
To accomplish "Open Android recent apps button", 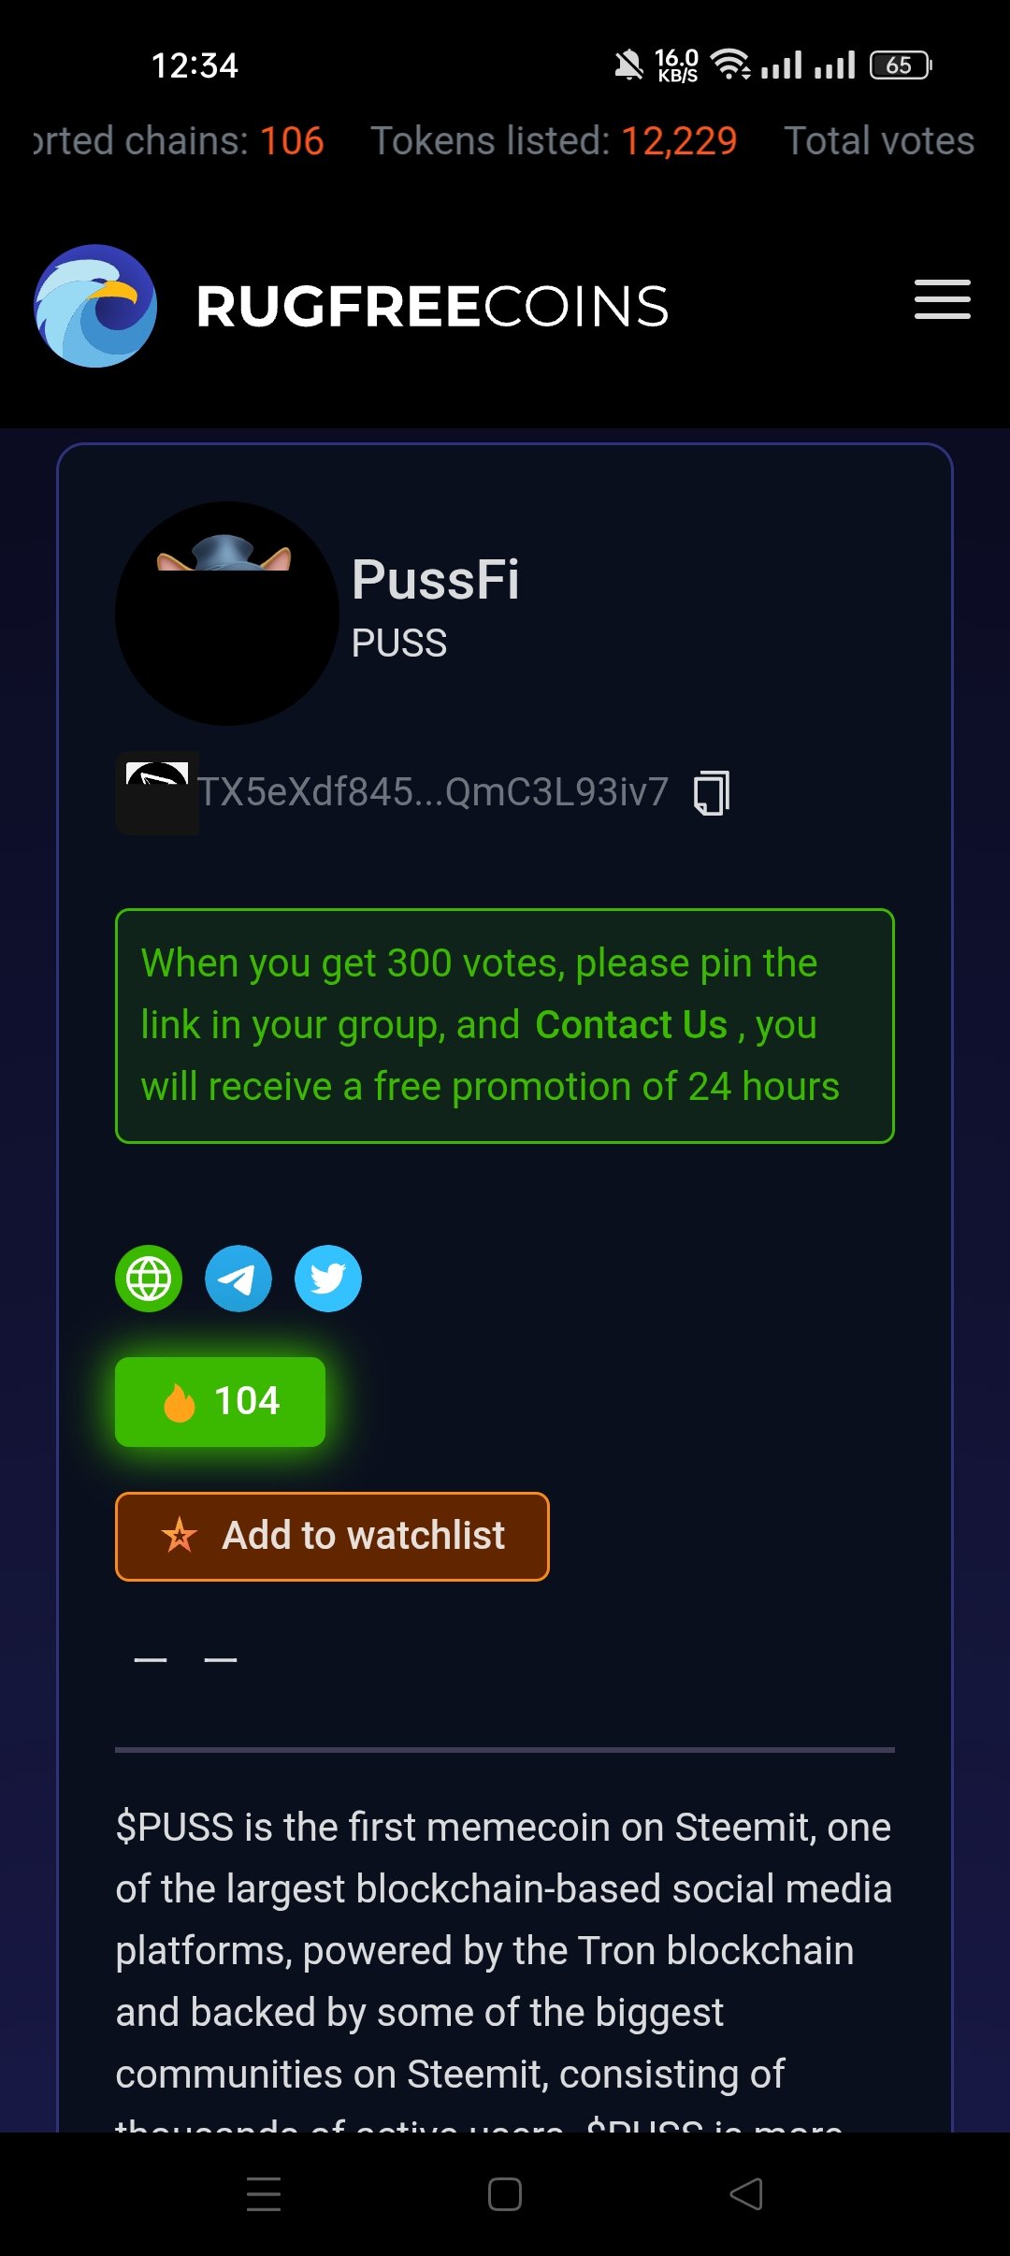I will click(x=264, y=2193).
